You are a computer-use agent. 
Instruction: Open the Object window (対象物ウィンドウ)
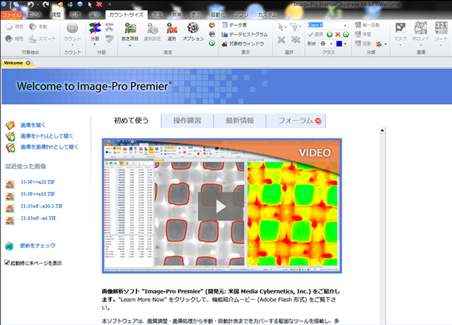tap(243, 43)
